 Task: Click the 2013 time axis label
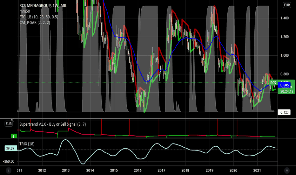pyautogui.click(x=66, y=171)
